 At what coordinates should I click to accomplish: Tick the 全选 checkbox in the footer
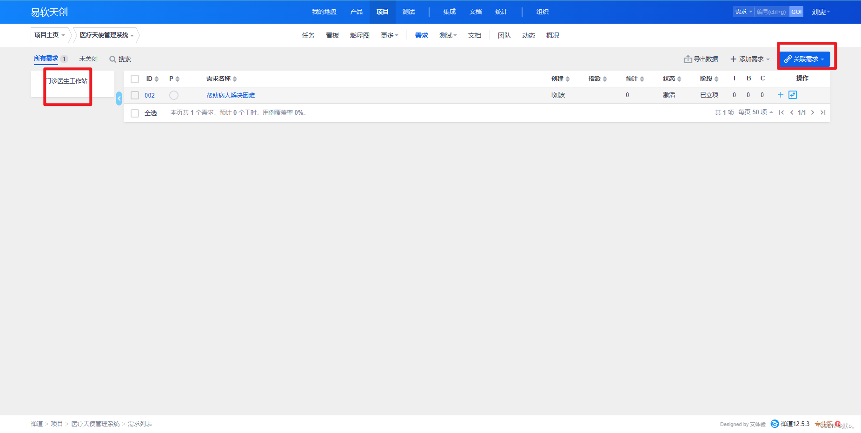135,113
